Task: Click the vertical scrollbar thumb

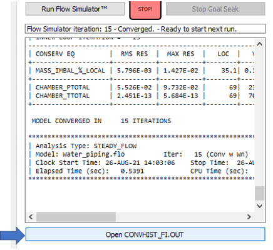Action: (x=260, y=193)
